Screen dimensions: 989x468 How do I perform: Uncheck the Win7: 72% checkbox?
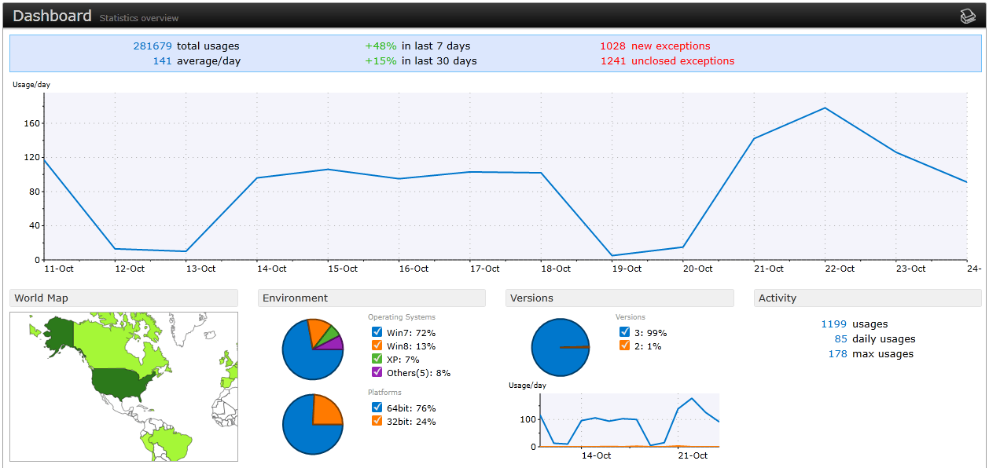(377, 332)
